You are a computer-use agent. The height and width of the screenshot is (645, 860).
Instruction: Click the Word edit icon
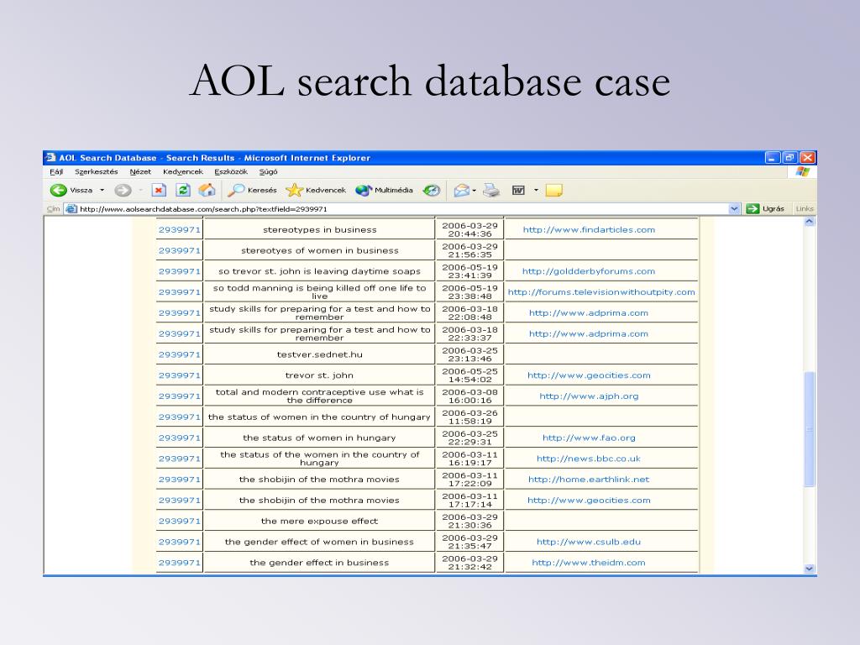pos(518,191)
